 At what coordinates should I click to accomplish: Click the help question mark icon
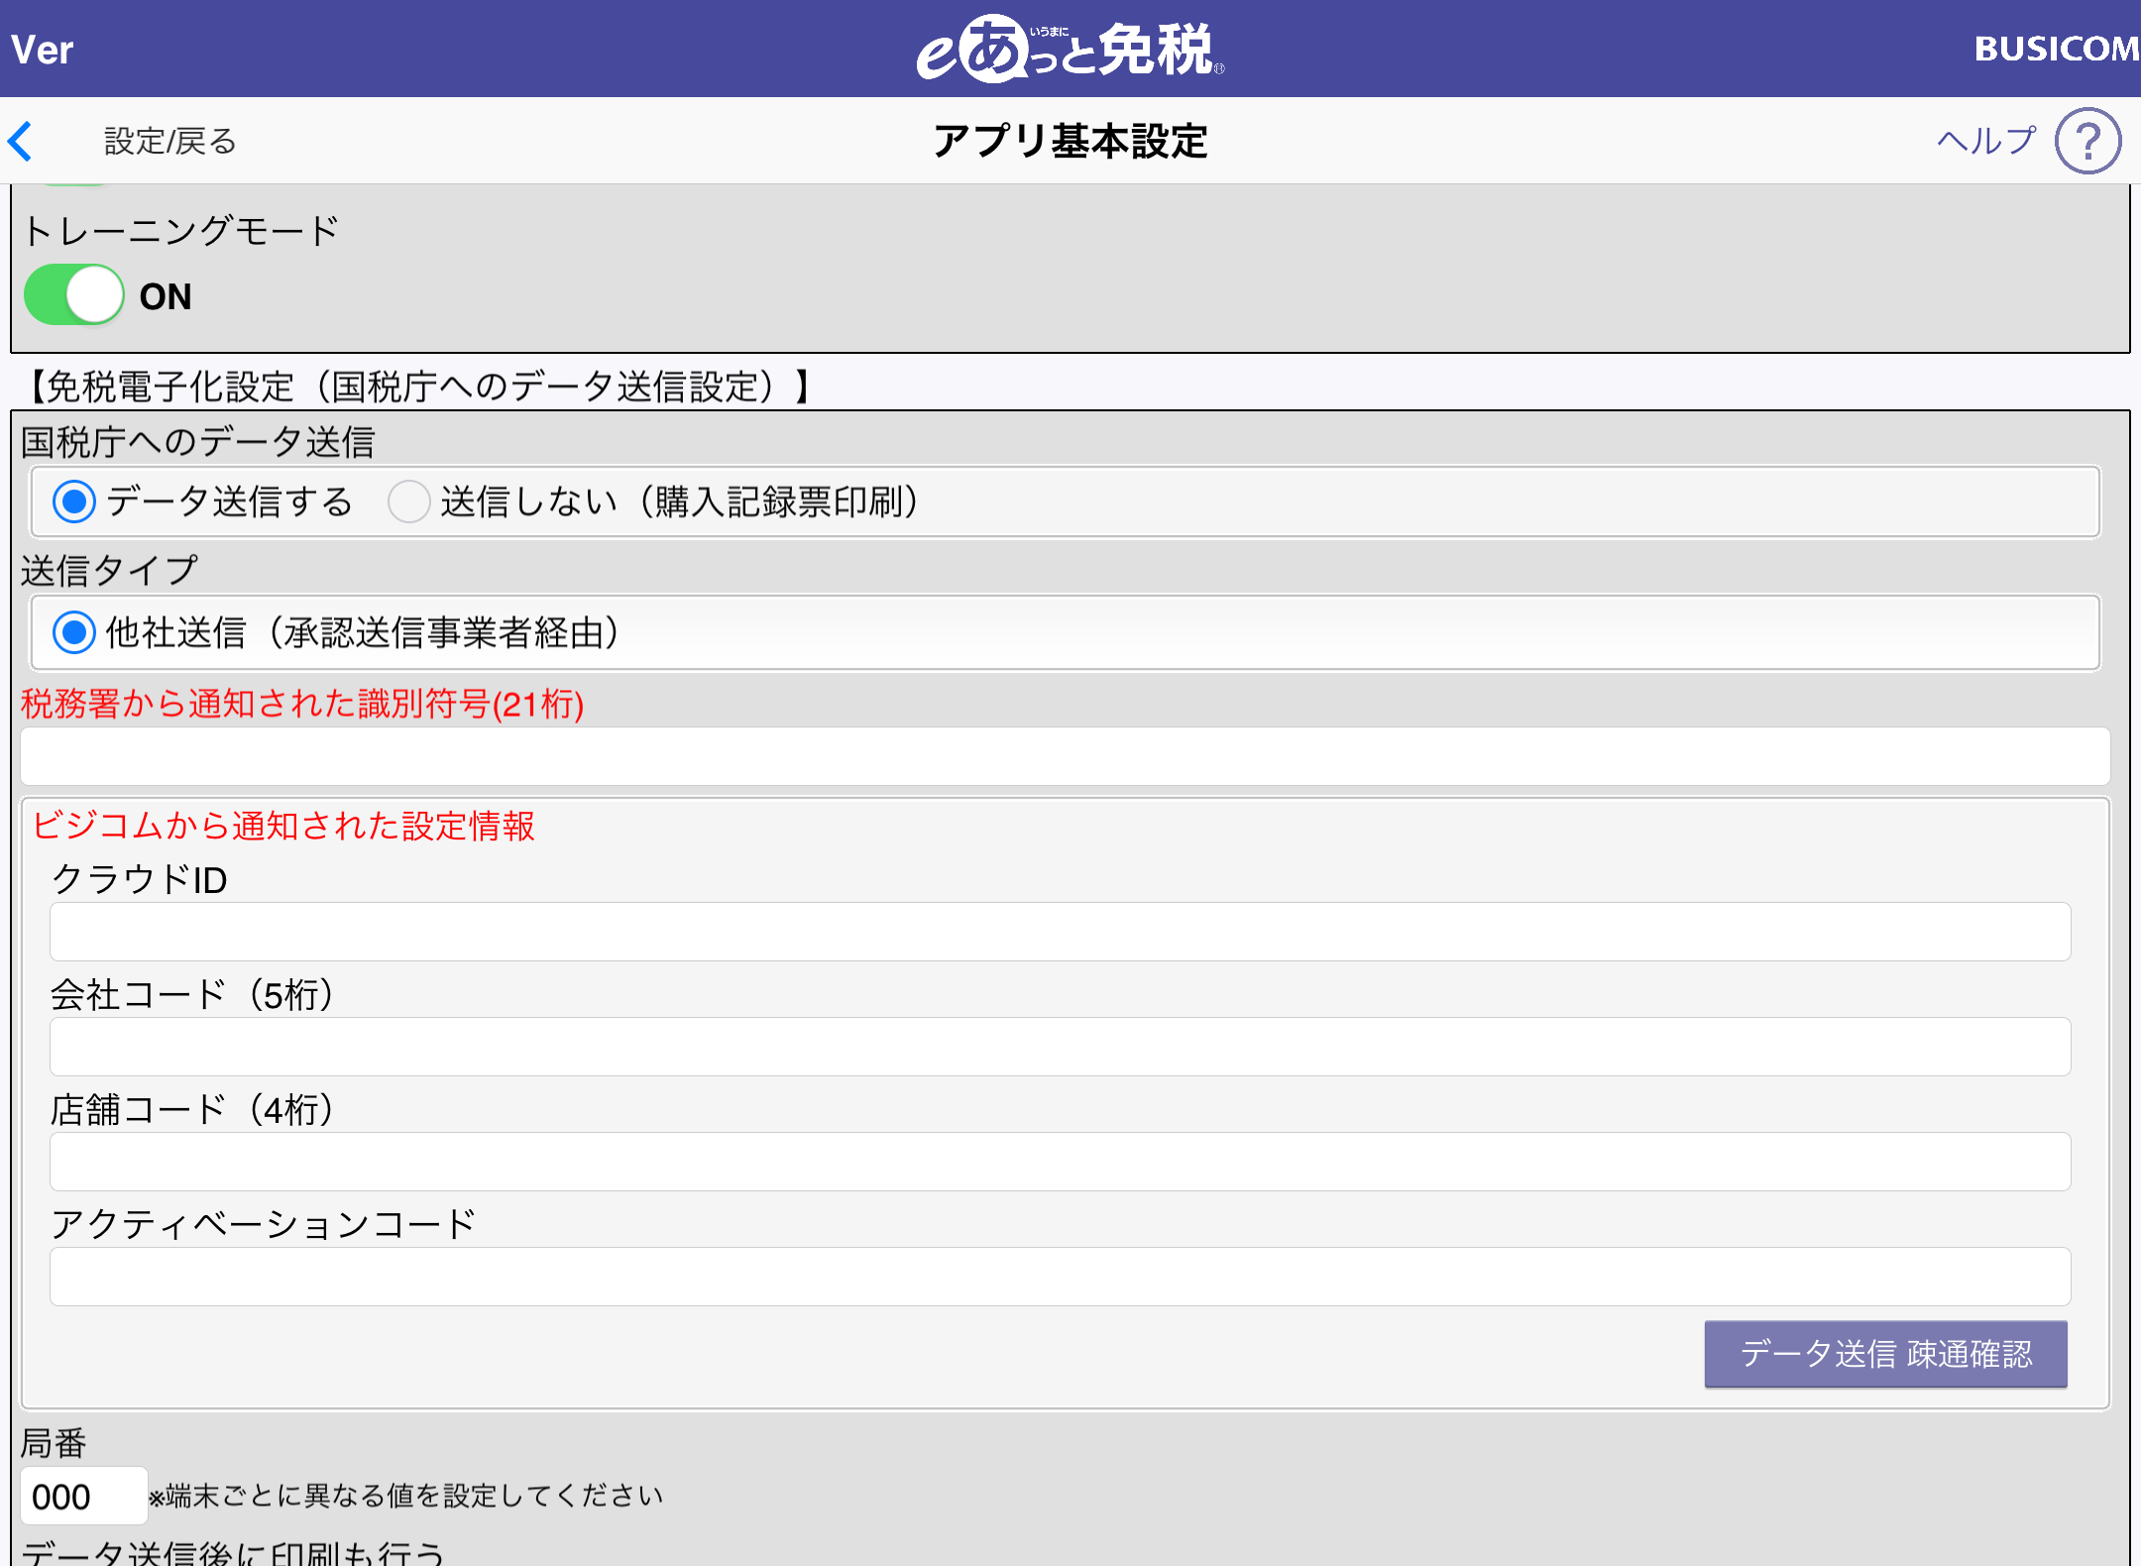tap(2087, 141)
